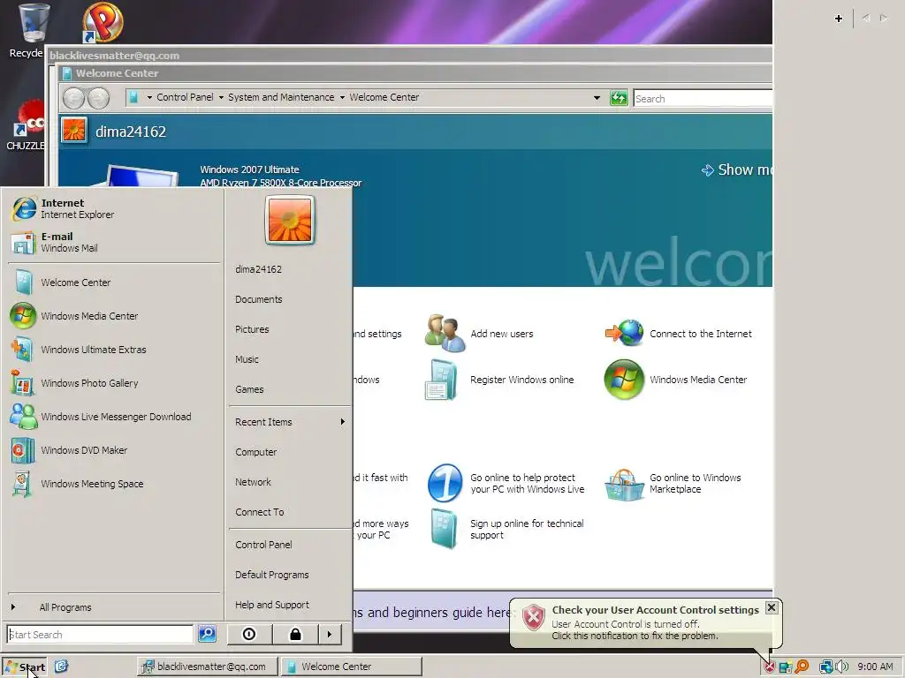Focus the Start Search input field

point(100,634)
